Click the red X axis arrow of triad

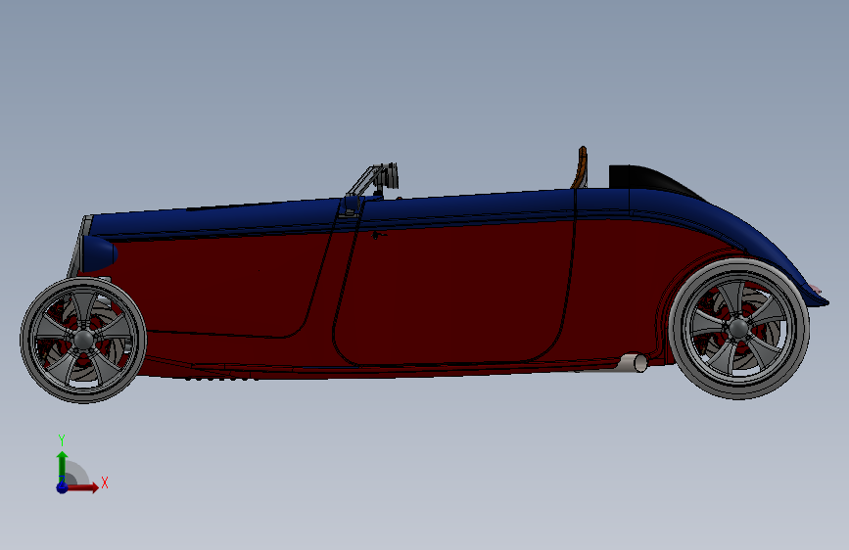[83, 487]
